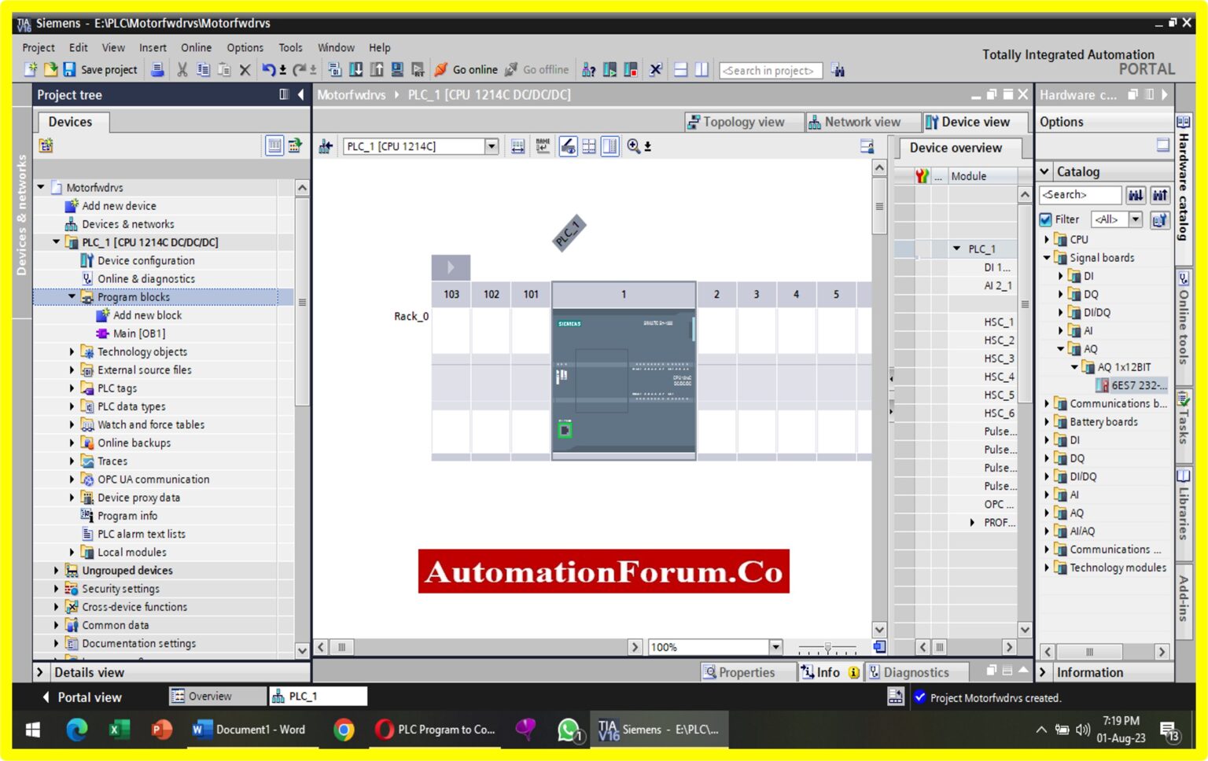
Task: Toggle the device overview table view icon
Action: pos(610,146)
